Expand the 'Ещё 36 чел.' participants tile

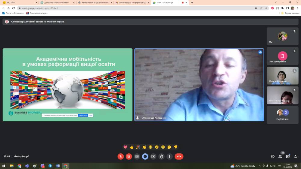[282, 115]
